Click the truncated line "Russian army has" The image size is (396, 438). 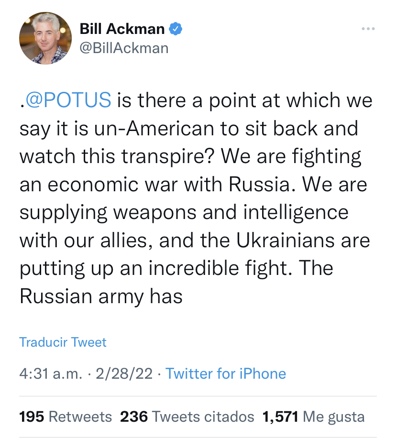point(101,297)
